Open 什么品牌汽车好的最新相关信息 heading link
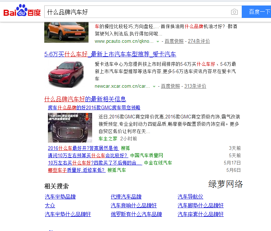The height and width of the screenshot is (231, 271). click(85, 99)
